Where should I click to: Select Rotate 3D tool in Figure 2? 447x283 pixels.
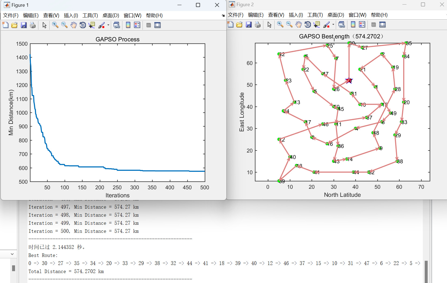pyautogui.click(x=308, y=25)
